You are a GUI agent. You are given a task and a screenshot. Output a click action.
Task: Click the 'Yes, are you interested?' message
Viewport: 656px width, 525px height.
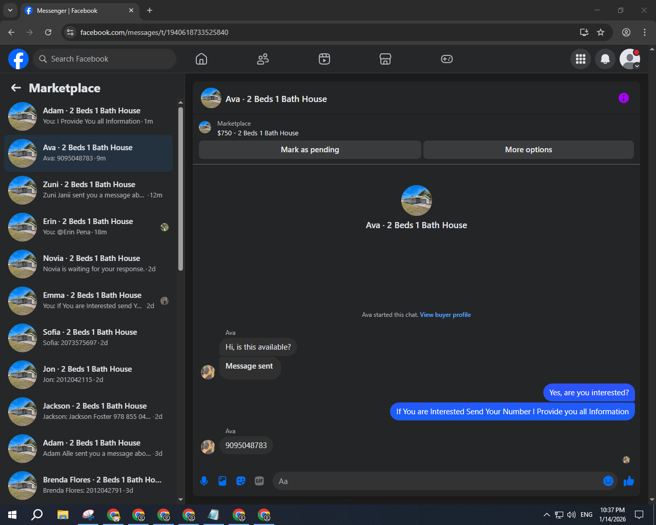589,393
